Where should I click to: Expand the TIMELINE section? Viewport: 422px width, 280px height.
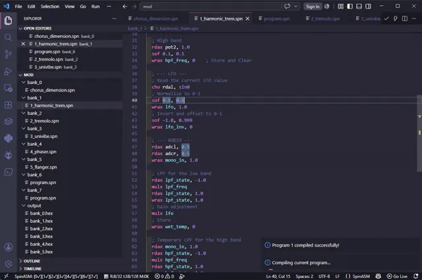20,269
